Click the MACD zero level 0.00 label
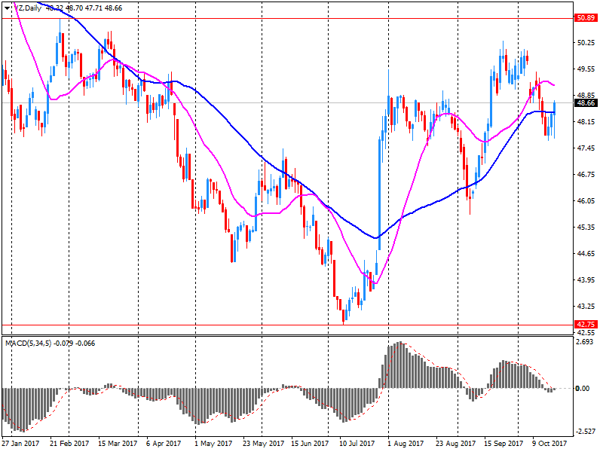The image size is (603, 452). coord(583,389)
